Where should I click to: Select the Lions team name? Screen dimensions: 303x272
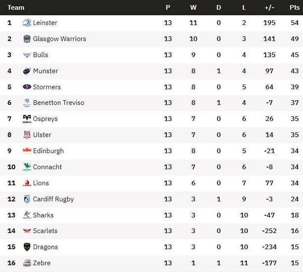coord(41,183)
